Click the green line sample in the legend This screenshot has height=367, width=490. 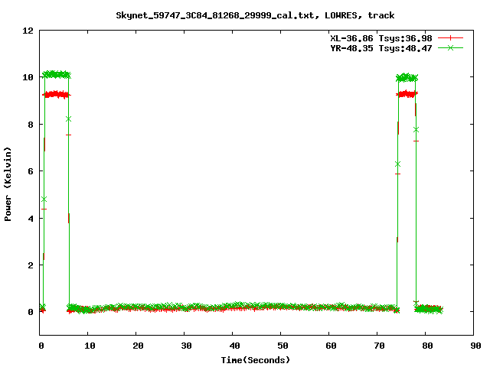450,47
